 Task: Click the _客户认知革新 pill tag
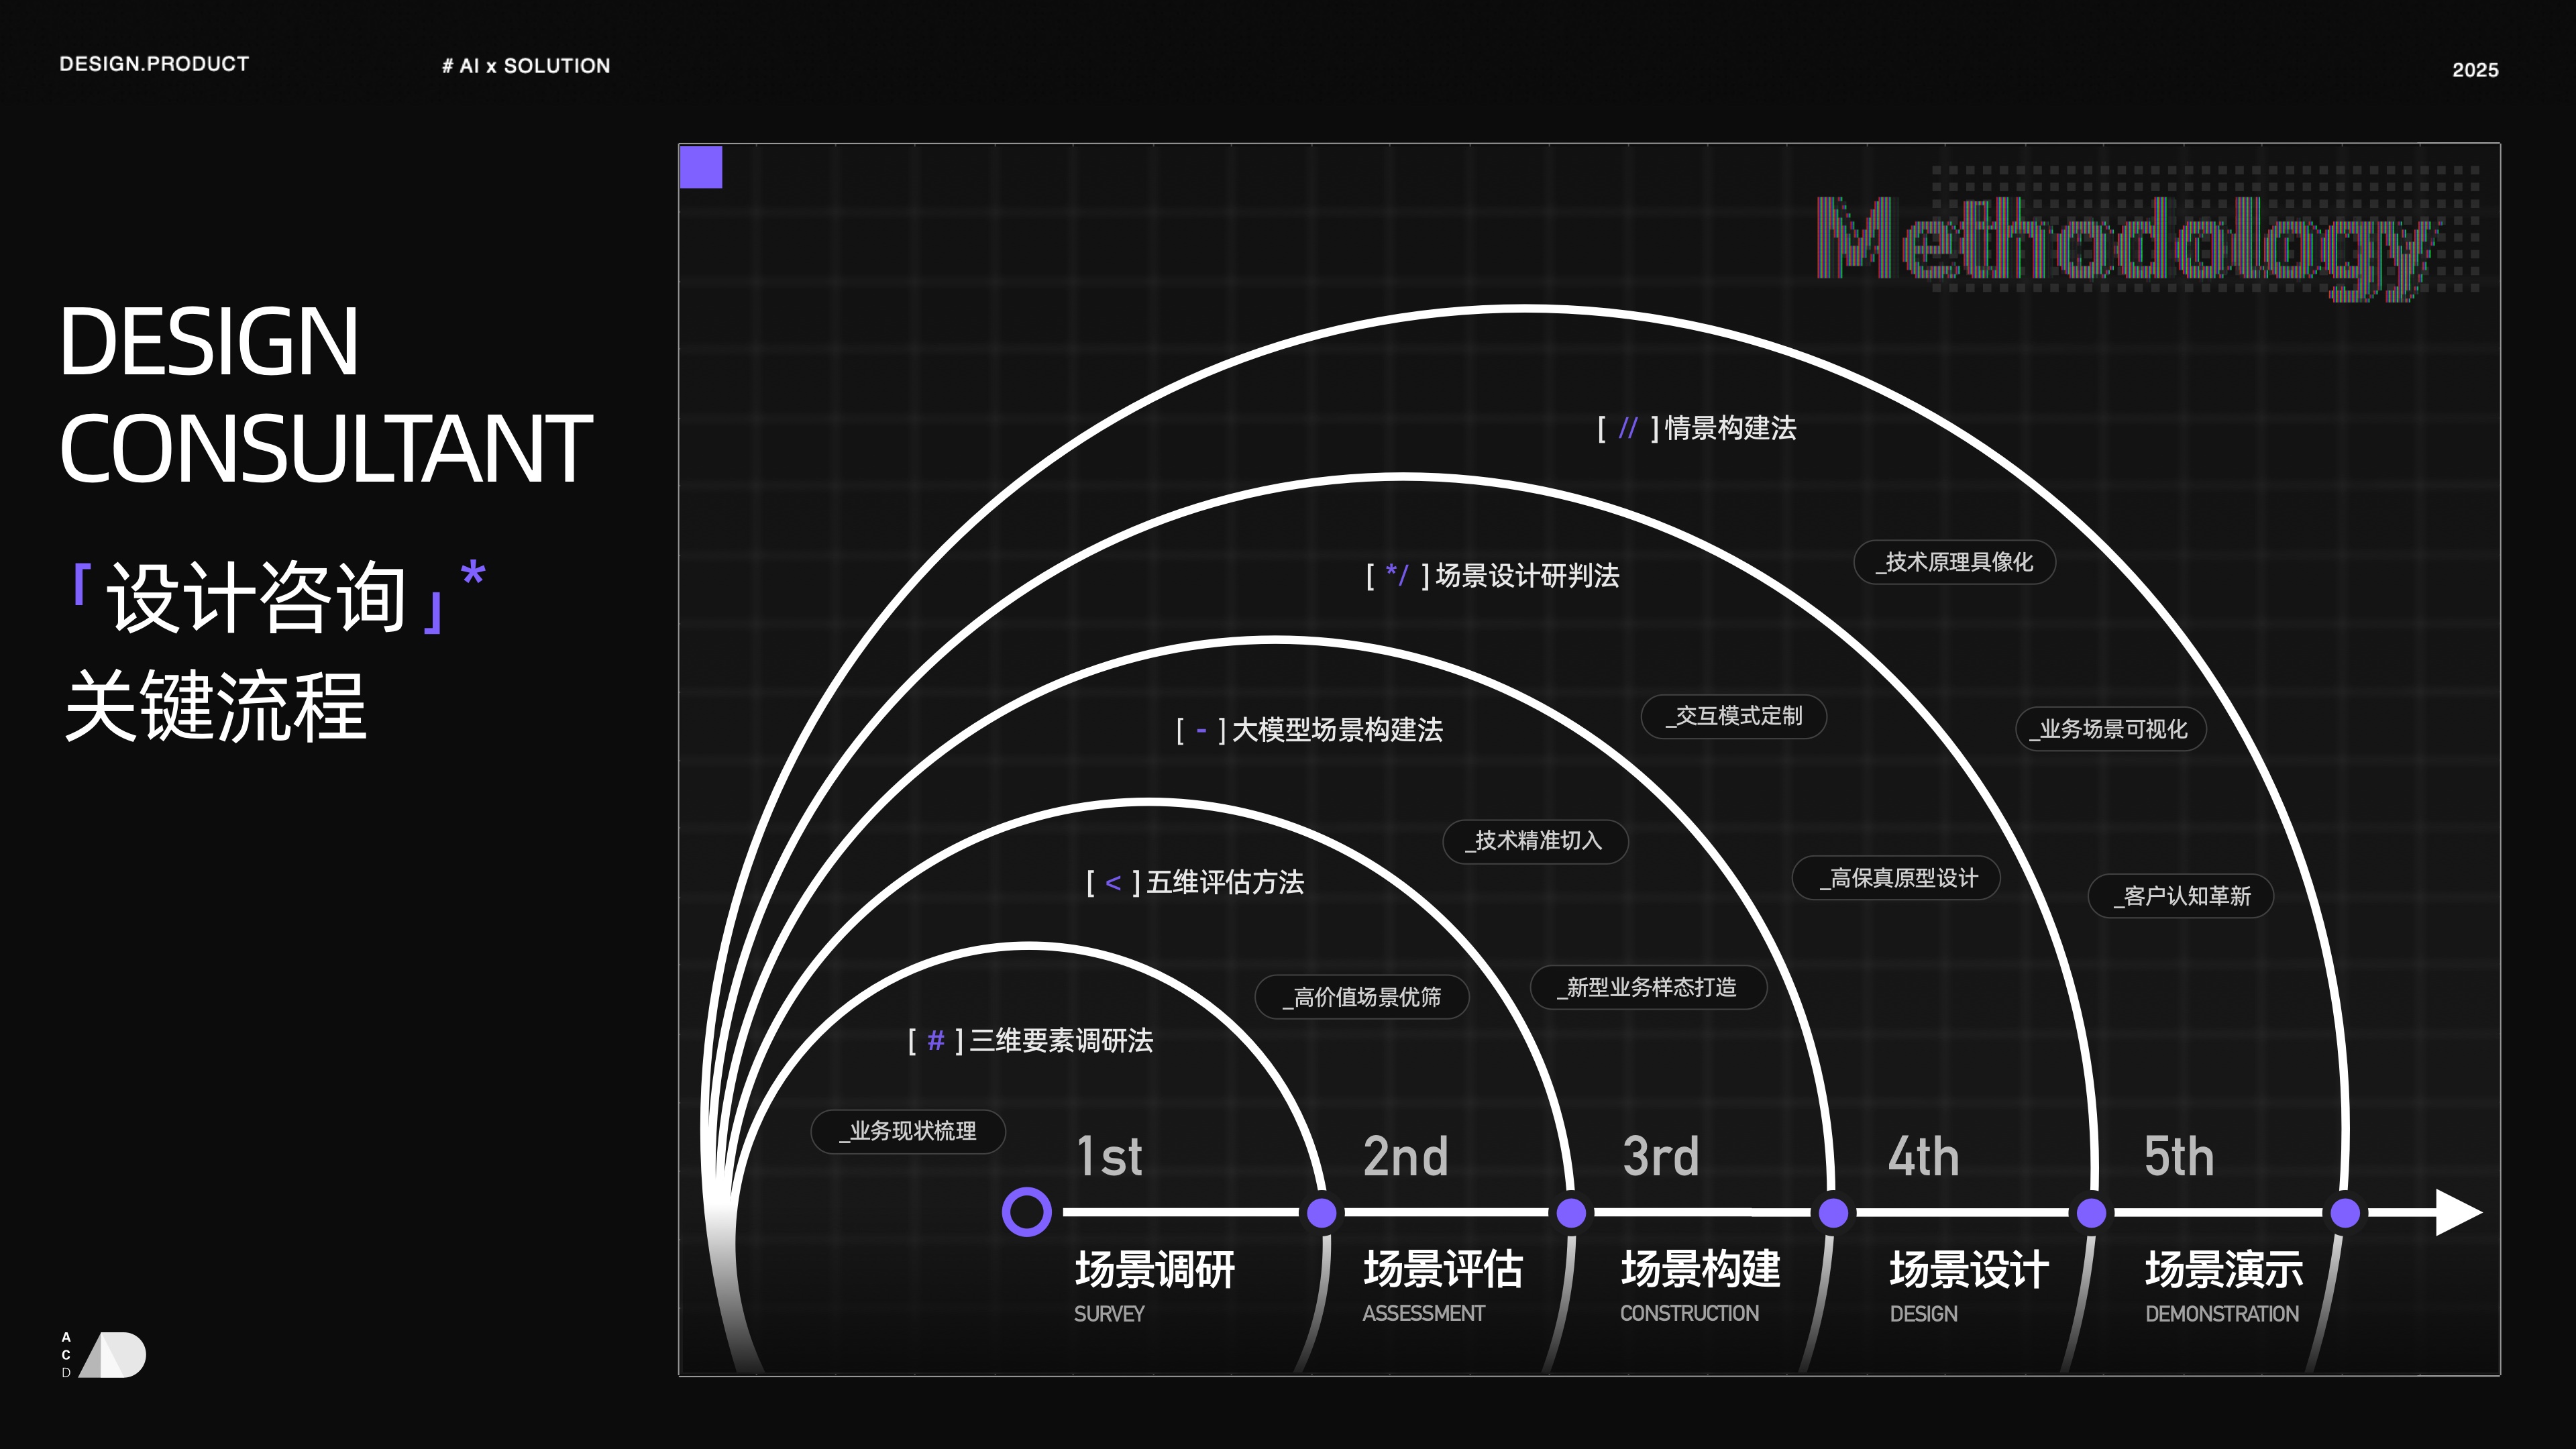click(2181, 896)
